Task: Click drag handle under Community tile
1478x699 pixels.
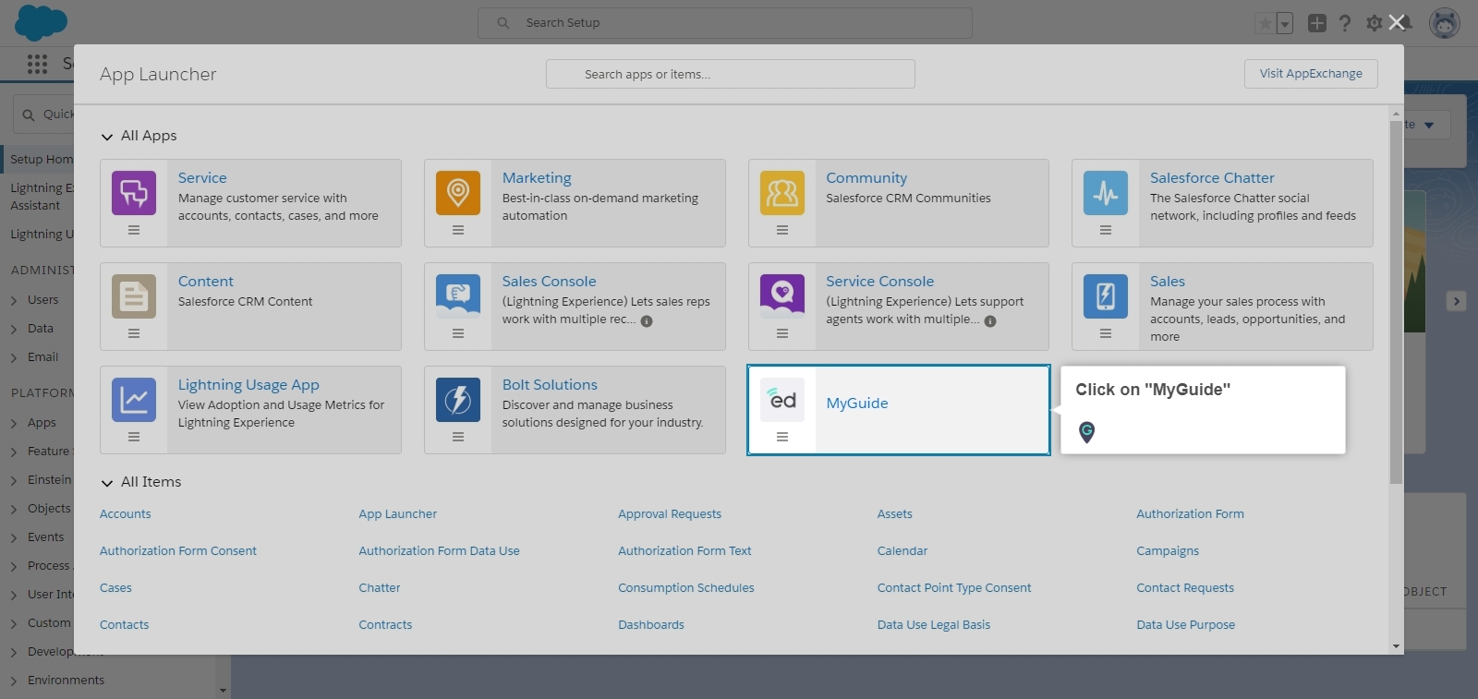Action: point(782,230)
